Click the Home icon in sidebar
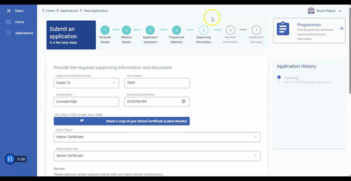Screen dimensions: 351x181 click(x=9, y=22)
